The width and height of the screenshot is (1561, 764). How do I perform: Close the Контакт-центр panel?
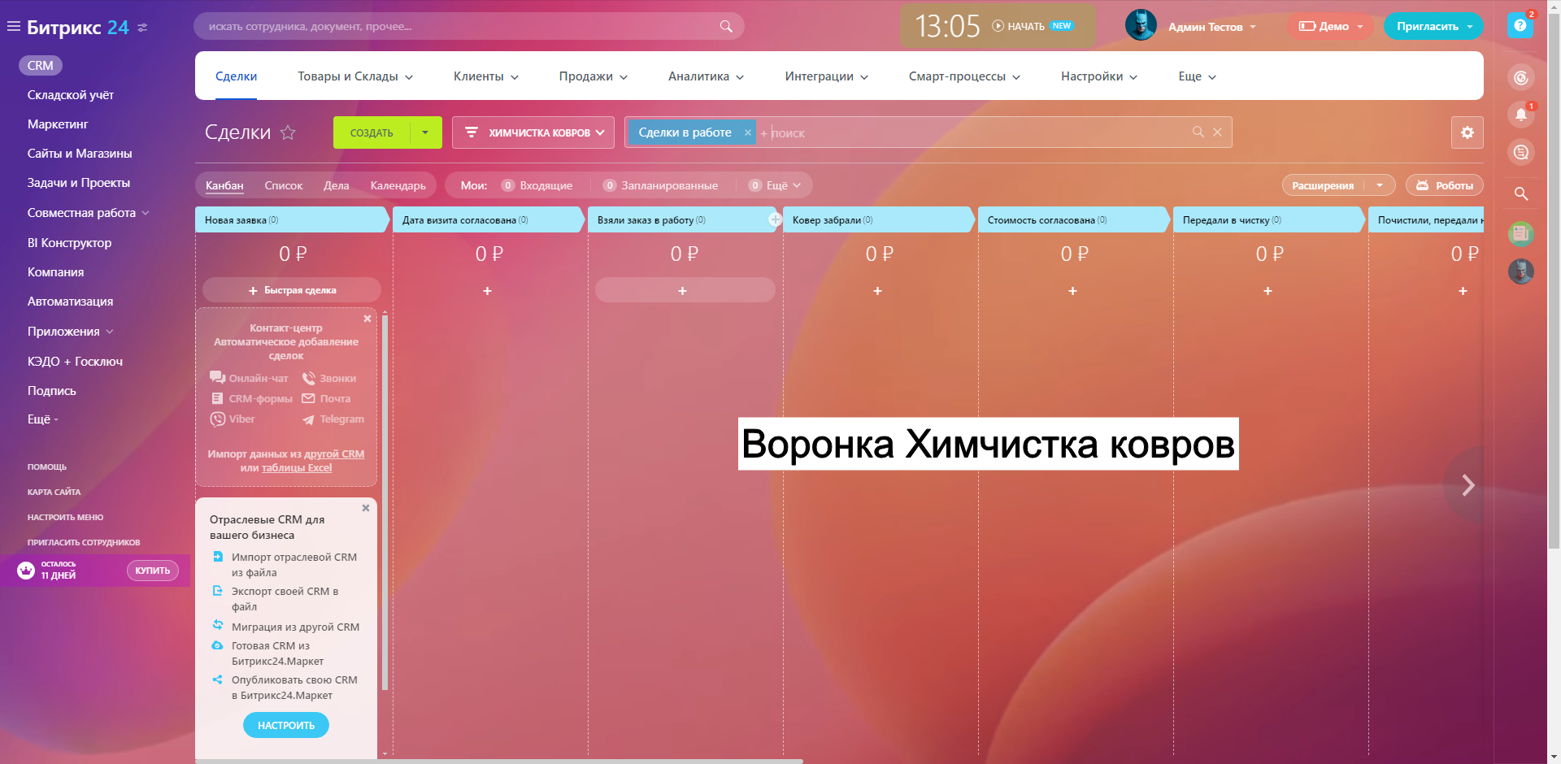point(367,319)
